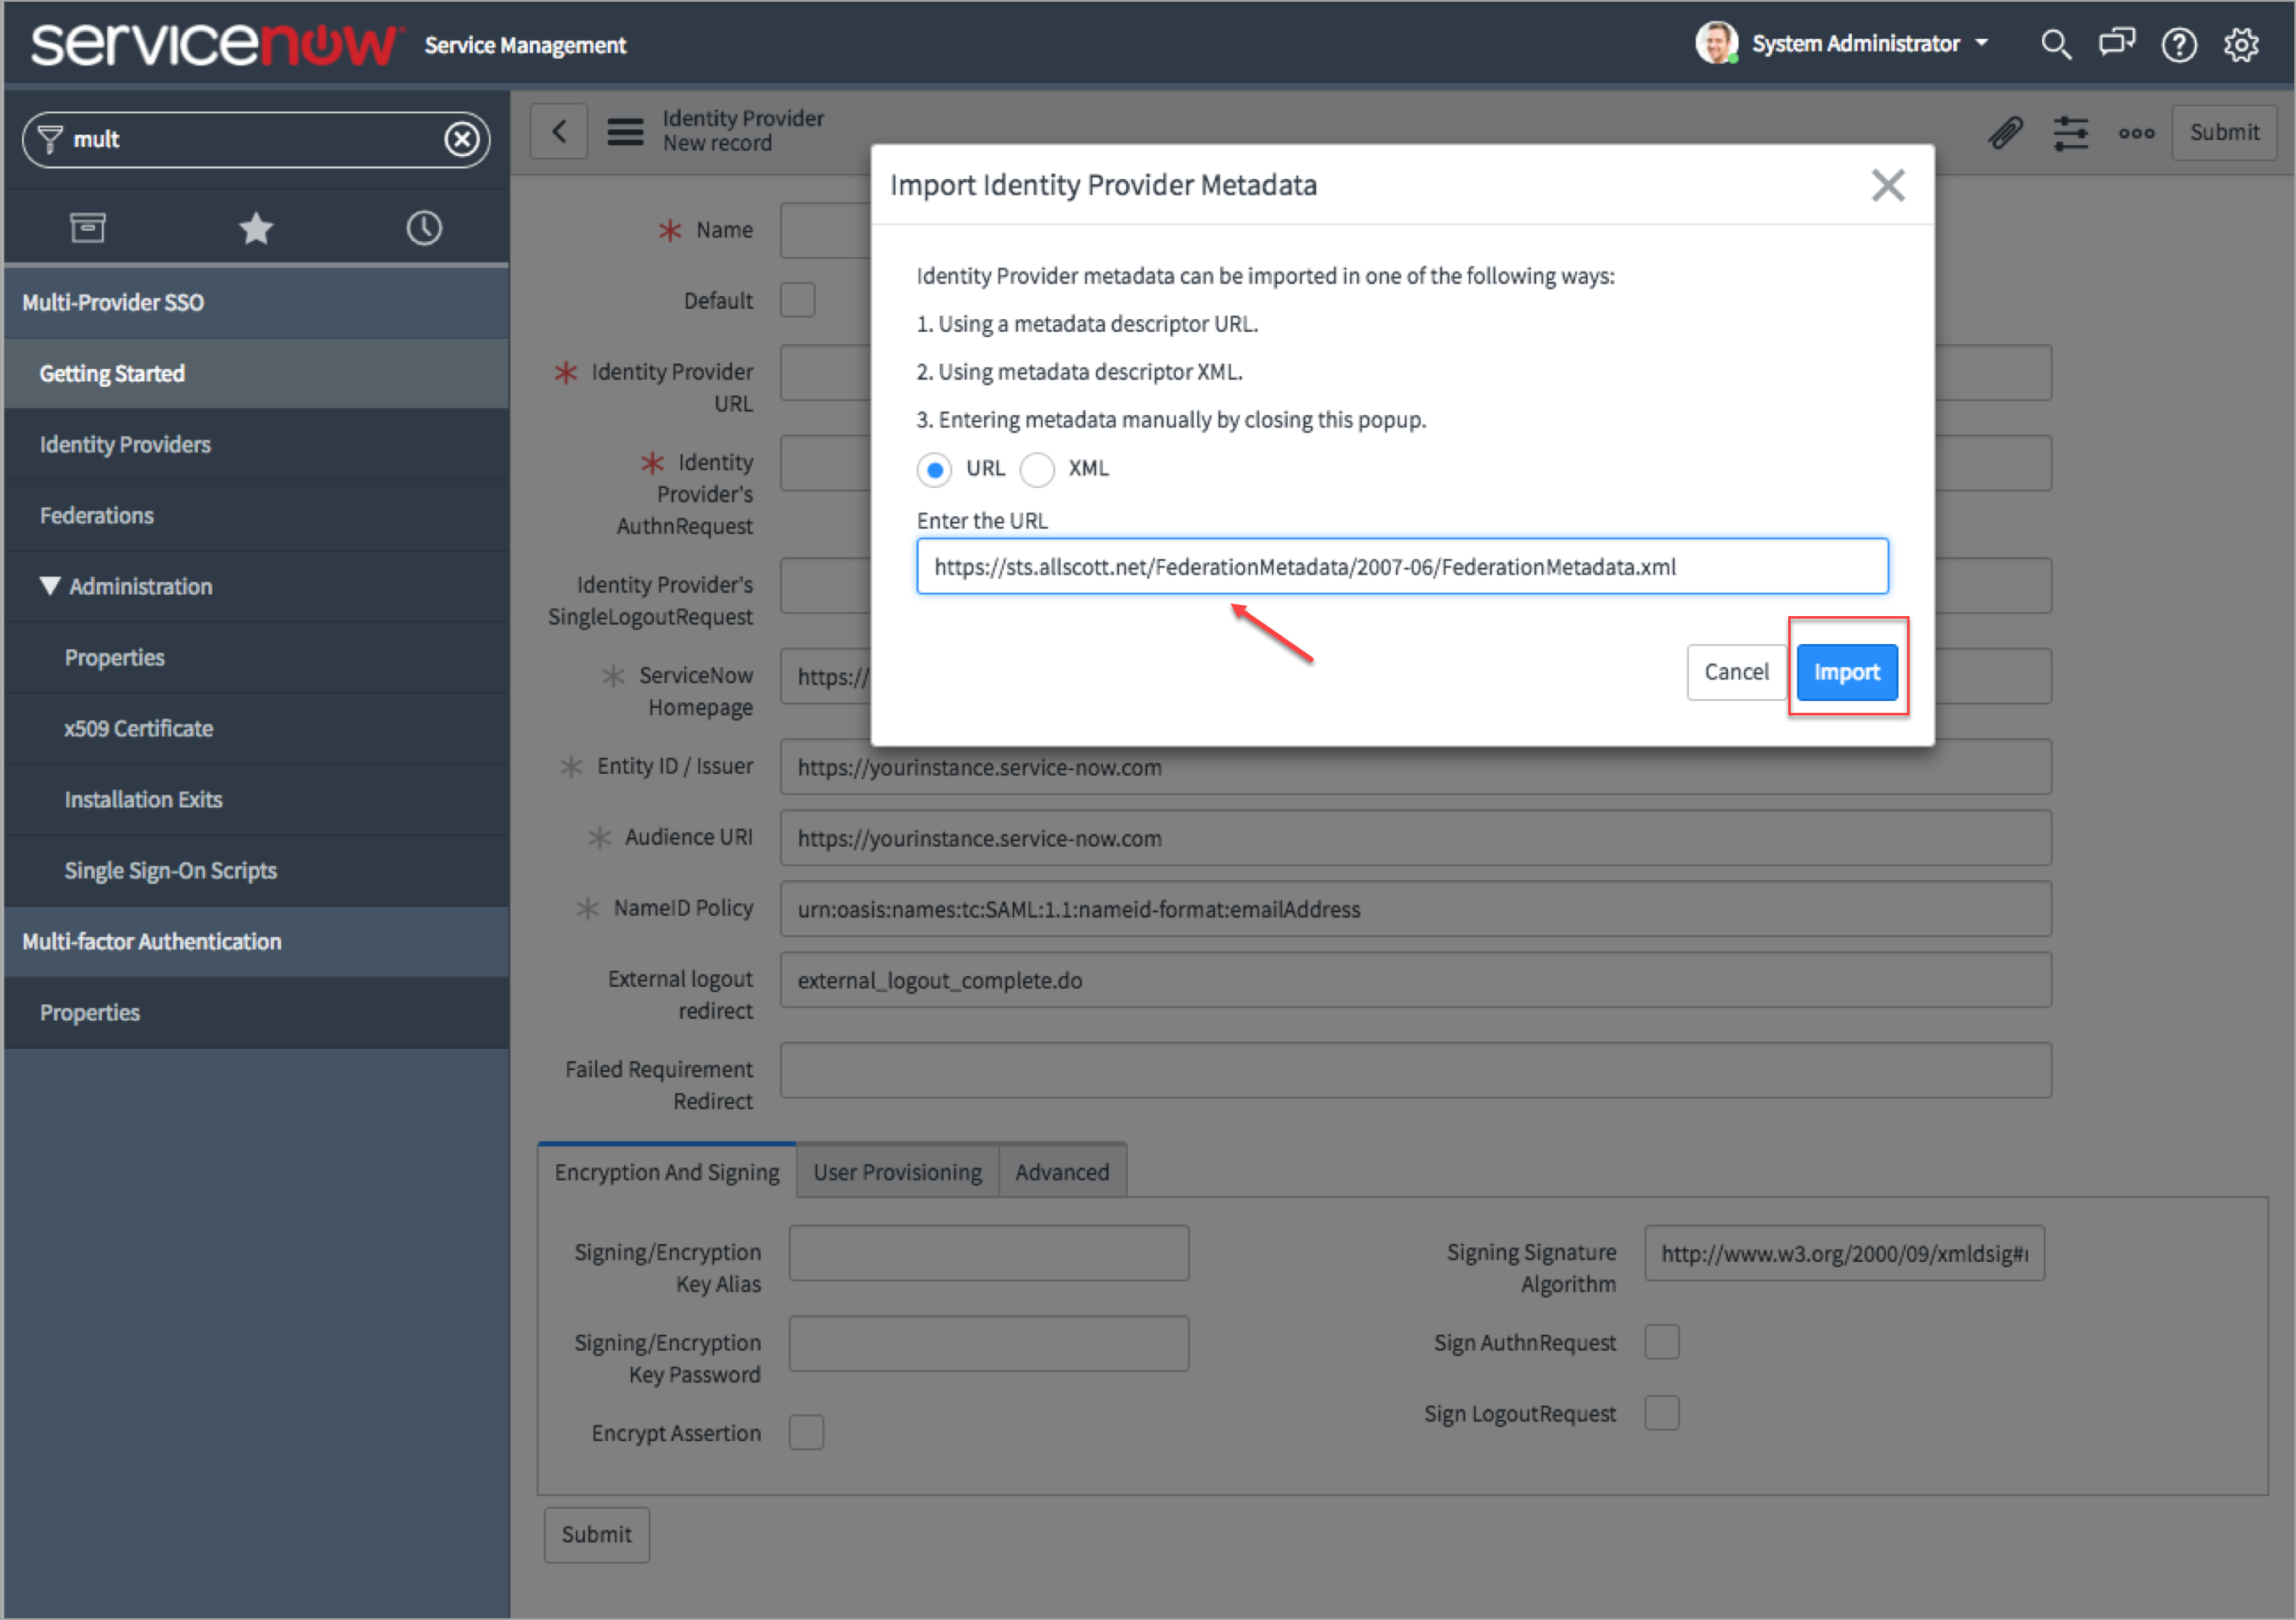Select the XML radio button
The height and width of the screenshot is (1620, 2296).
[x=1037, y=470]
